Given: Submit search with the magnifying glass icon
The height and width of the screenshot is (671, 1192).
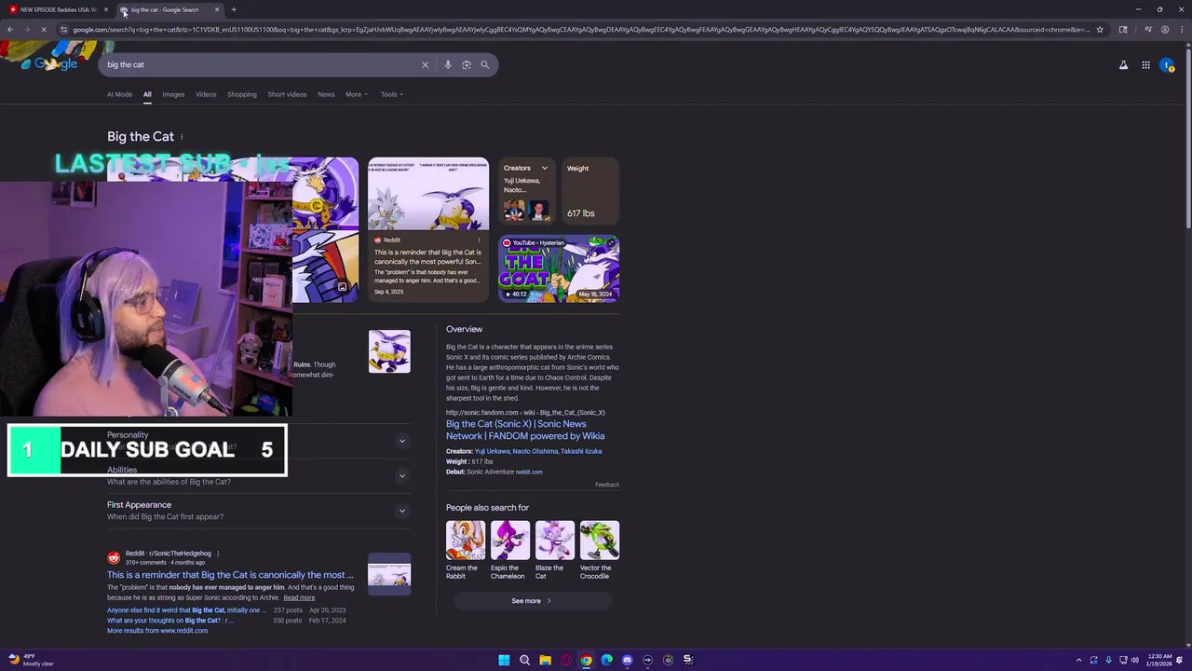Looking at the screenshot, I should pos(484,64).
